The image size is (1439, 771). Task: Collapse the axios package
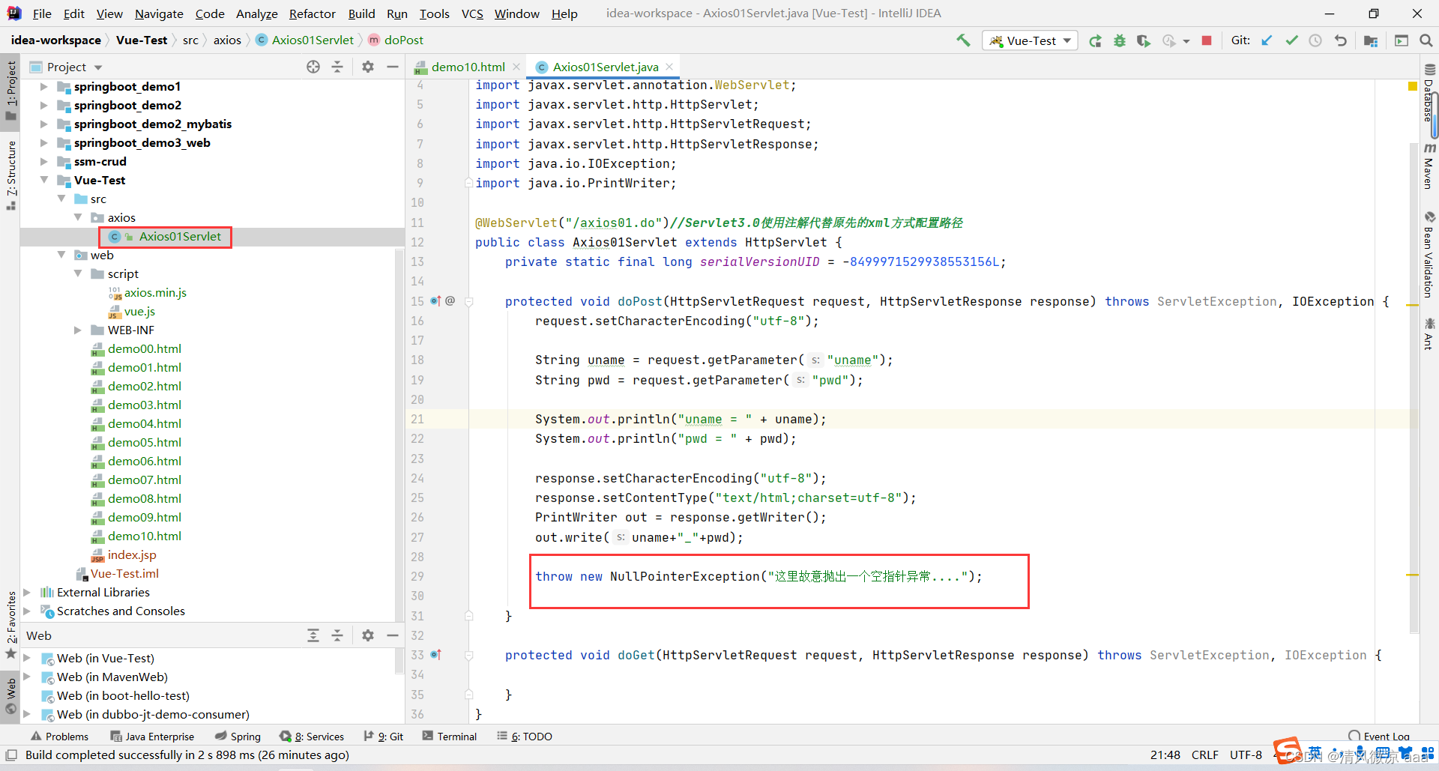click(77, 218)
